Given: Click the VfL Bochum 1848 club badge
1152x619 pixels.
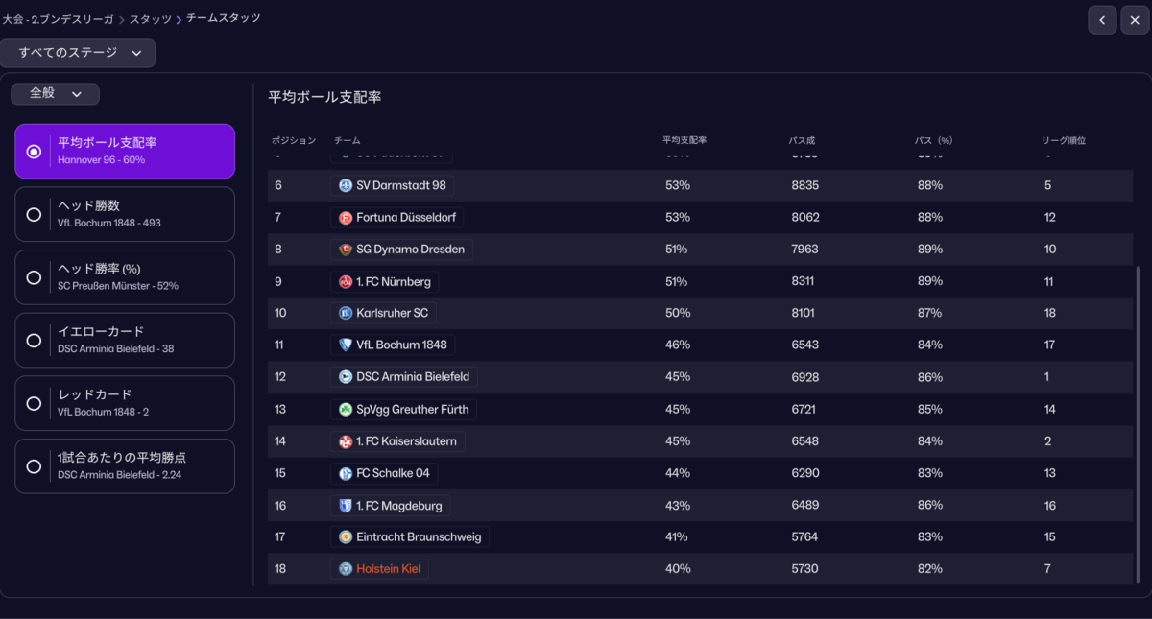Looking at the screenshot, I should [x=346, y=345].
